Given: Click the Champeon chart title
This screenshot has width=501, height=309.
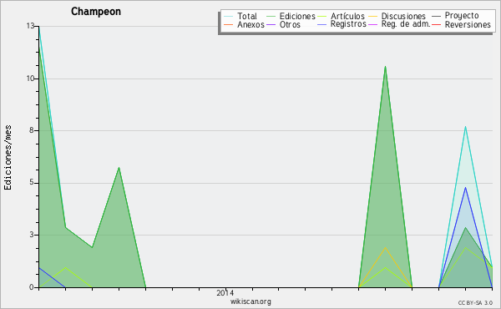Looking at the screenshot, I should pyautogui.click(x=96, y=12).
